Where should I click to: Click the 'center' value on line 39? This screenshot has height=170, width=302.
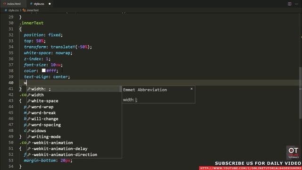[60, 76]
